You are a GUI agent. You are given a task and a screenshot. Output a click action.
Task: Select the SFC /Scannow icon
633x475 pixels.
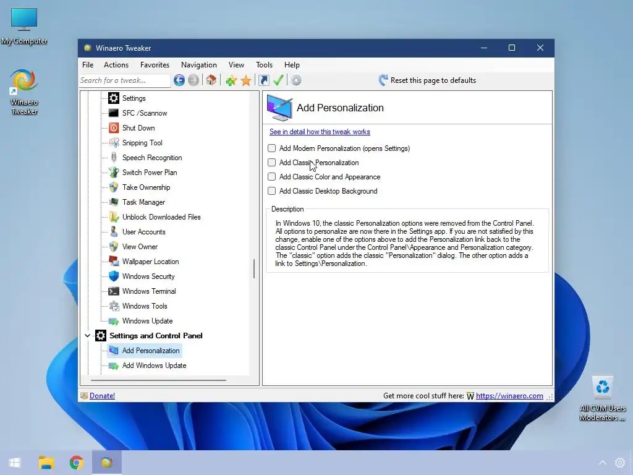114,113
